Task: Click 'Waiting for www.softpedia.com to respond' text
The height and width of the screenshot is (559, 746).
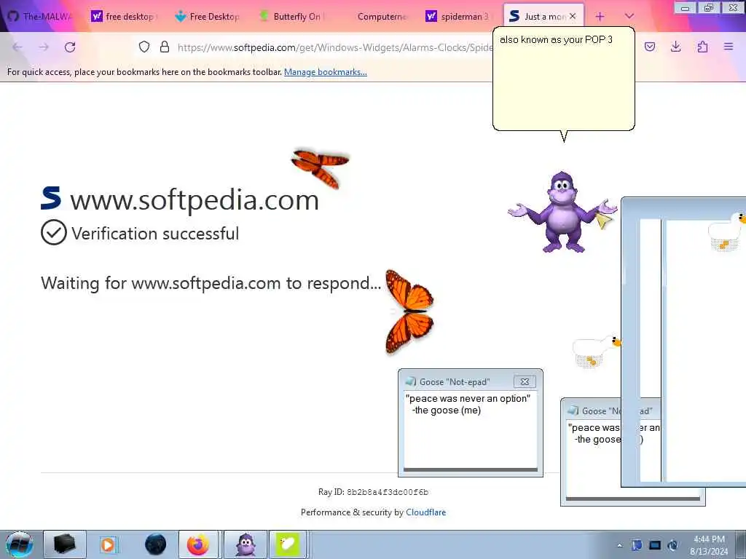Action: tap(211, 283)
